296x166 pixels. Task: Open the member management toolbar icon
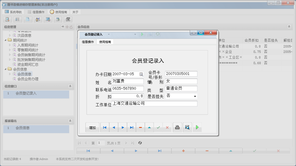[38, 19]
